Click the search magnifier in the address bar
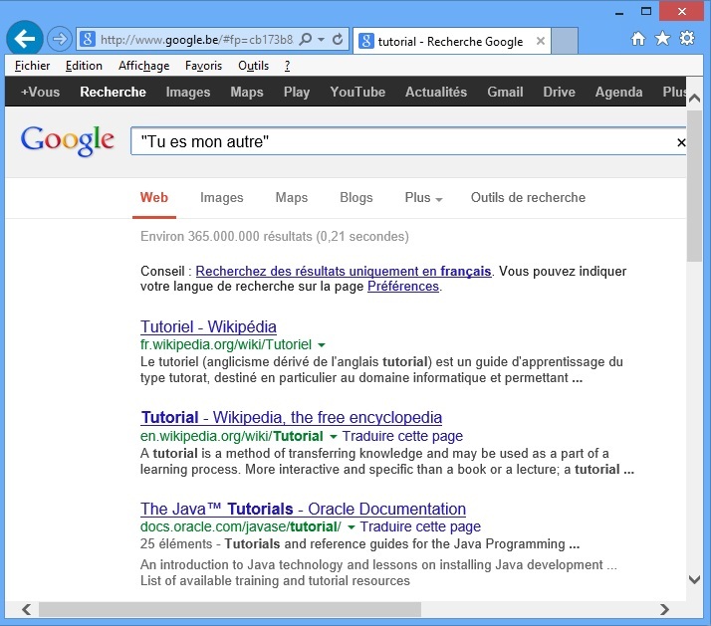Image resolution: width=711 pixels, height=626 pixels. pos(306,40)
